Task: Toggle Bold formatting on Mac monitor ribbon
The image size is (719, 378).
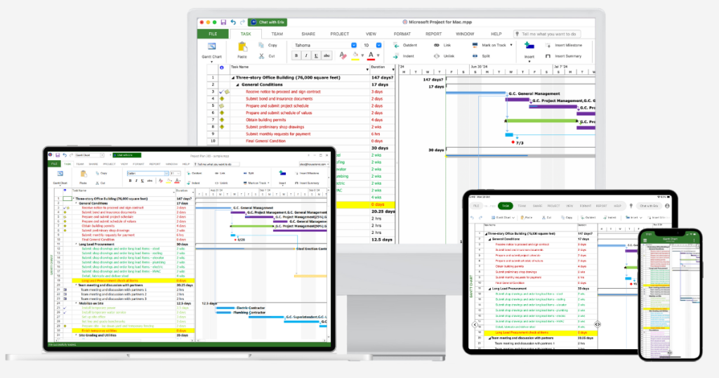Action: pos(296,56)
